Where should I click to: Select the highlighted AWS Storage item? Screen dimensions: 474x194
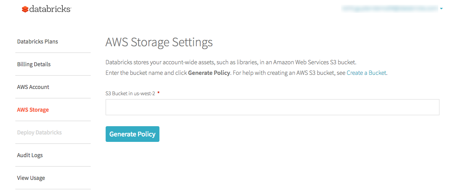(x=33, y=110)
